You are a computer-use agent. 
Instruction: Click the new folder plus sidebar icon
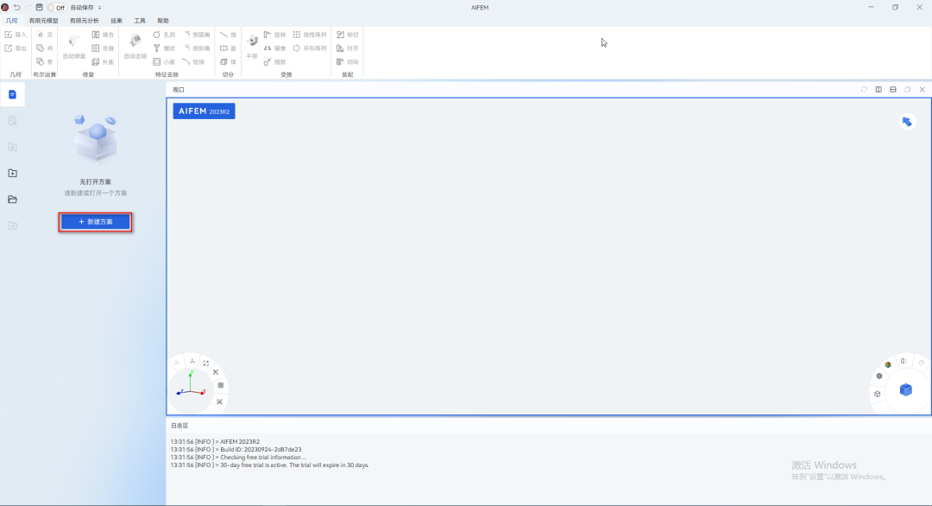pyautogui.click(x=12, y=173)
